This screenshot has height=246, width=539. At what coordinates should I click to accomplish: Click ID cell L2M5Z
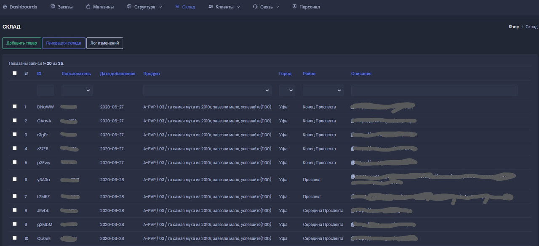coord(43,196)
